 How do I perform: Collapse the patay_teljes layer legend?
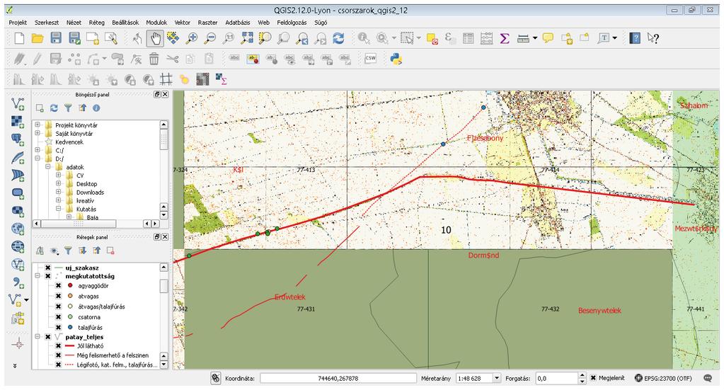tap(38, 337)
